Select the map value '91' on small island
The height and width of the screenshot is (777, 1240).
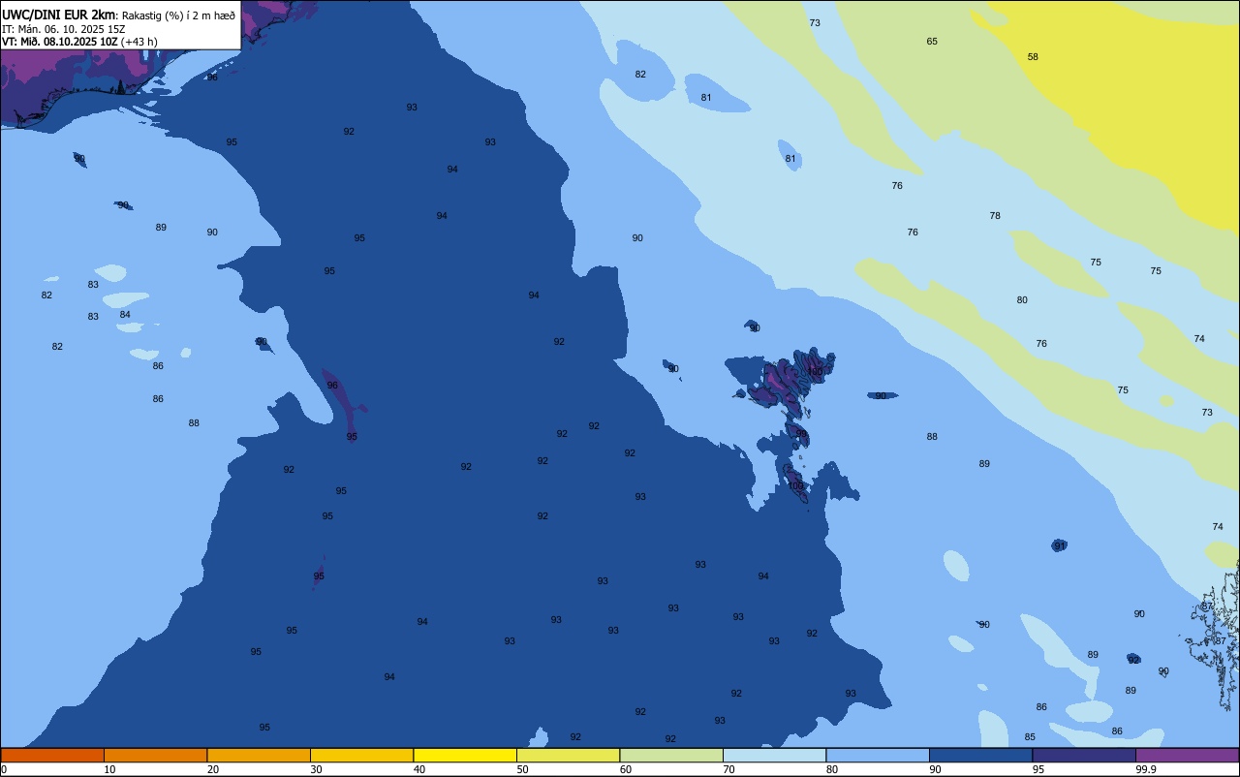[x=1060, y=546]
